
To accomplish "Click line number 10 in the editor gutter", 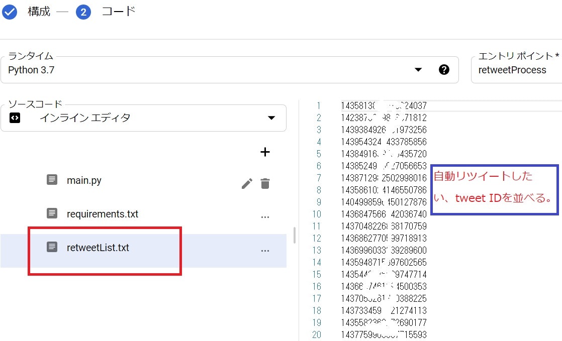I will tap(317, 214).
